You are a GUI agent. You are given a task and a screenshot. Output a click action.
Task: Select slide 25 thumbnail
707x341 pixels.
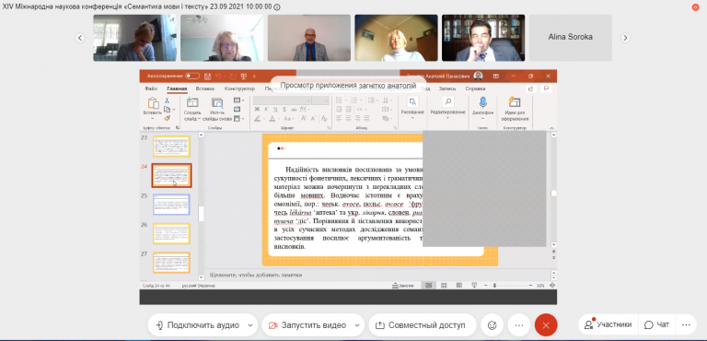point(171,205)
